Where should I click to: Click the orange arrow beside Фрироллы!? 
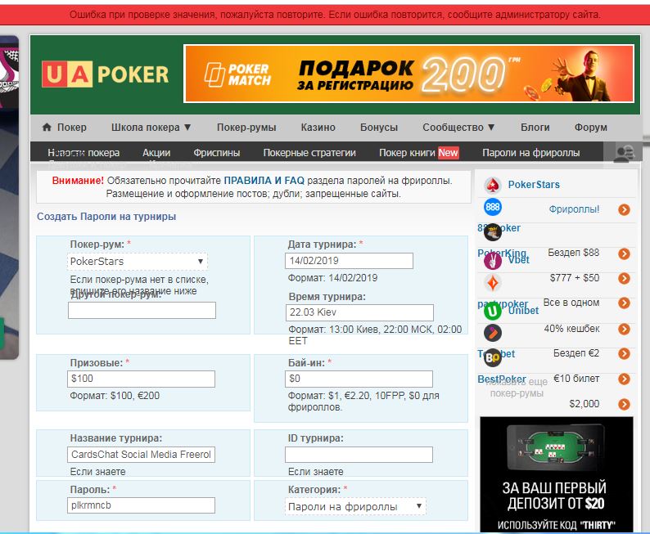click(x=624, y=210)
